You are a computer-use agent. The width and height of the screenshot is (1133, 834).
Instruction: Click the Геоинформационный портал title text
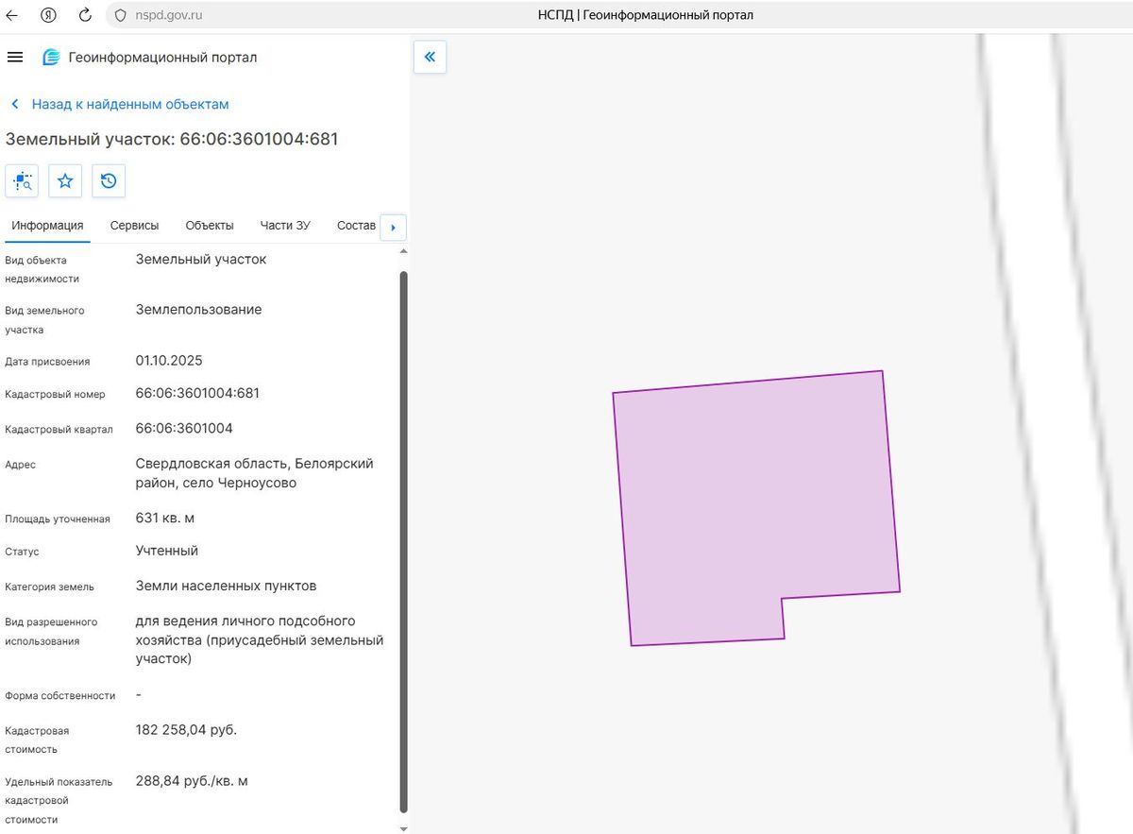[162, 58]
